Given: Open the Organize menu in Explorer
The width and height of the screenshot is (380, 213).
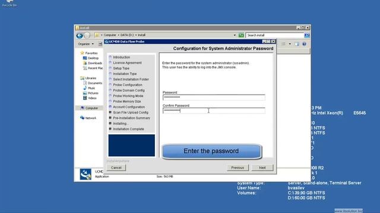Looking at the screenshot, I should point(85,44).
